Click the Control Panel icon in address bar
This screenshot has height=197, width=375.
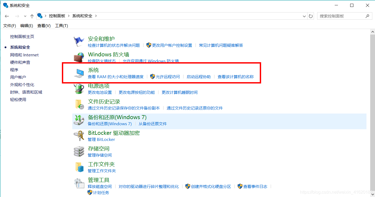(x=40, y=16)
